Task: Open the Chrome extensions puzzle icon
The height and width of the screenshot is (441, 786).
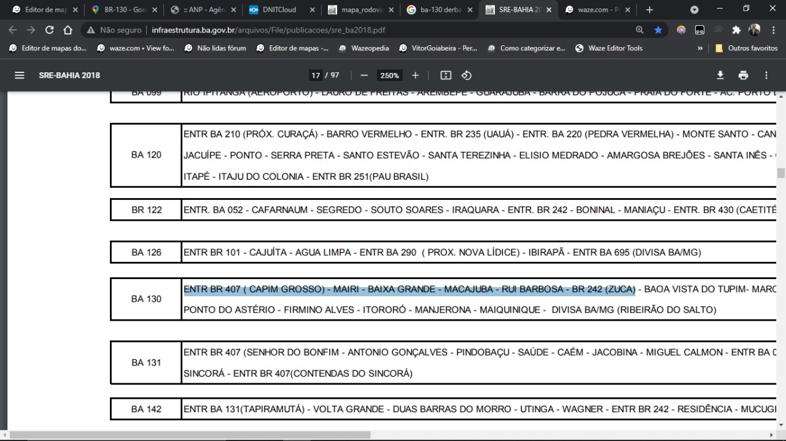Action: 736,30
